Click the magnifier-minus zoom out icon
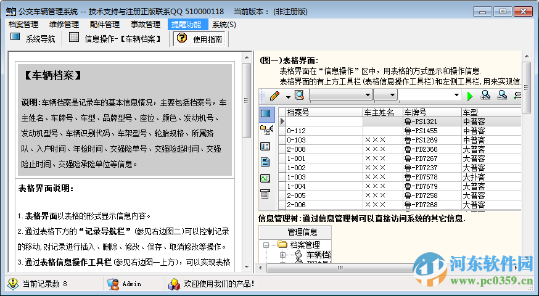The width and height of the screenshot is (539, 296). [x=502, y=95]
